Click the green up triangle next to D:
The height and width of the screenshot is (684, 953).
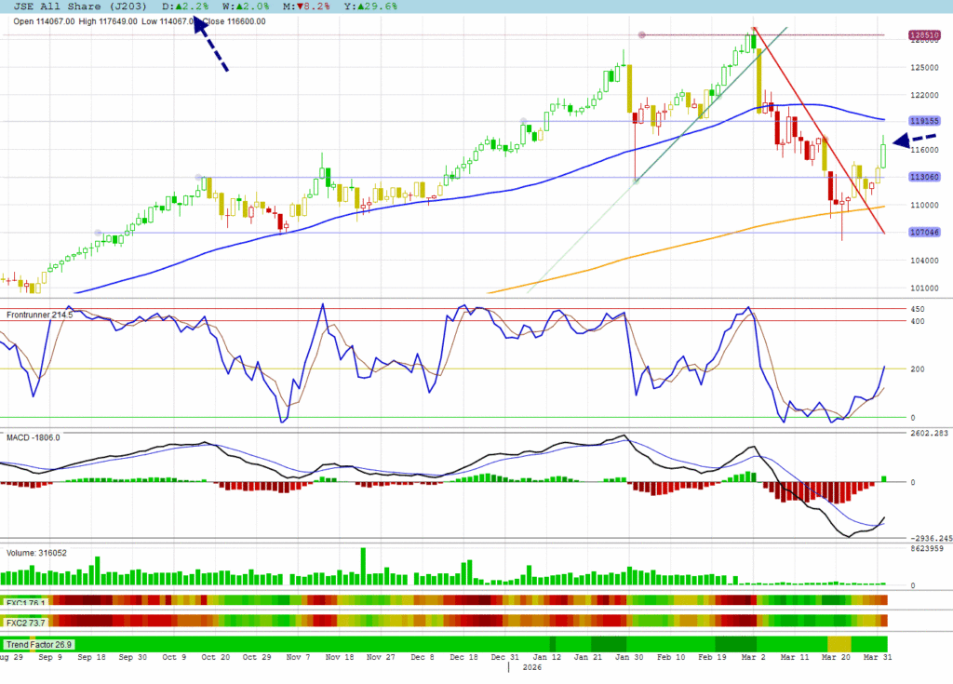[x=180, y=7]
